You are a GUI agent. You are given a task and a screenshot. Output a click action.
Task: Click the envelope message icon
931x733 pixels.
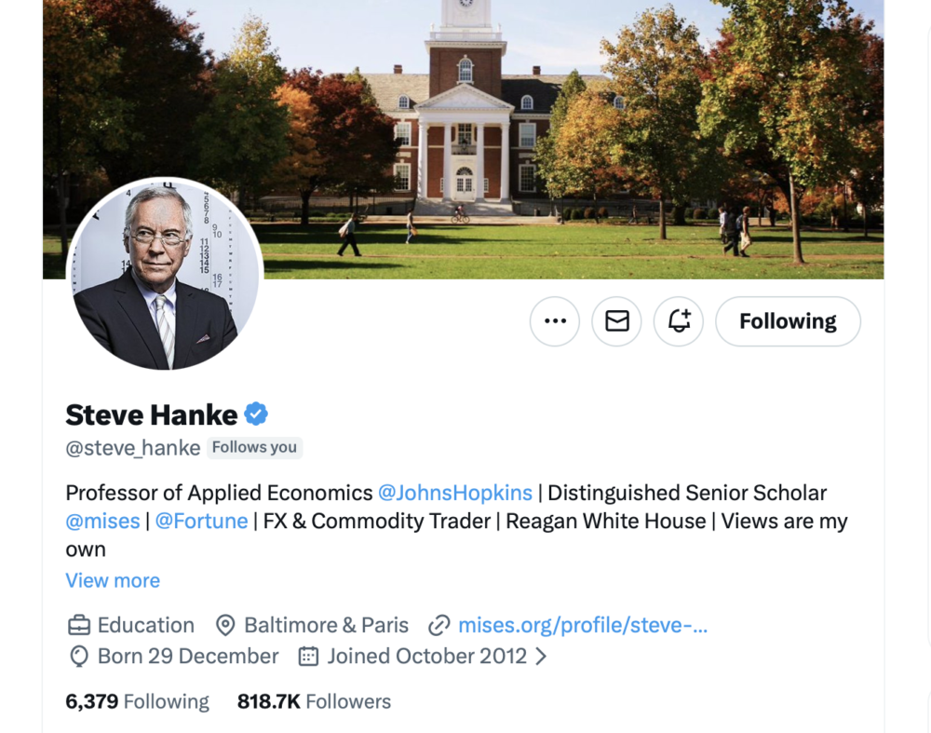click(616, 321)
